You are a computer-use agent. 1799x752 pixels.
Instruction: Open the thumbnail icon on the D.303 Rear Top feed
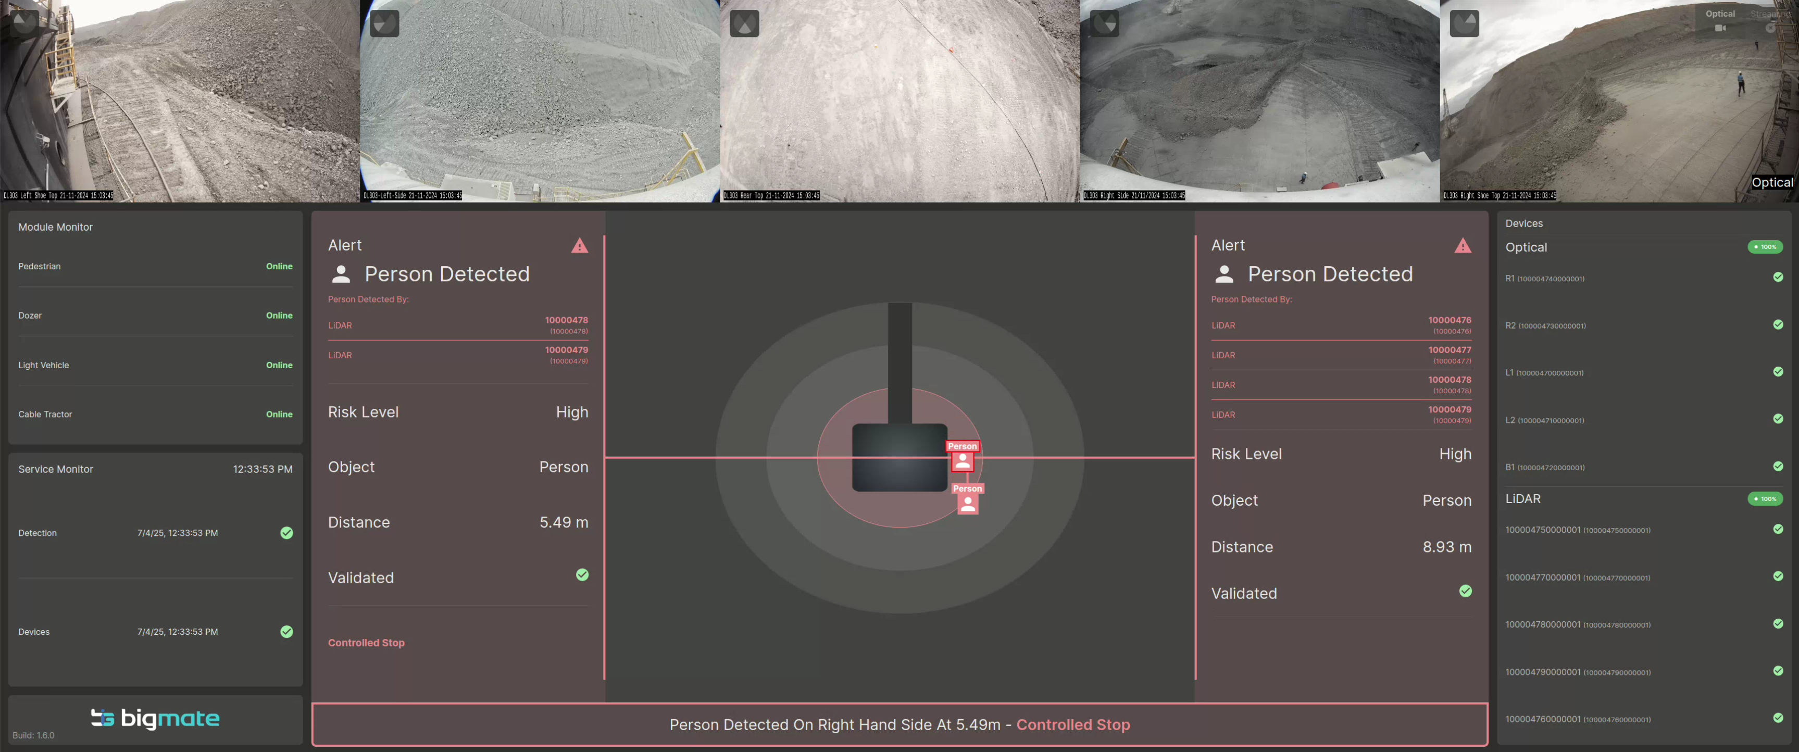pyautogui.click(x=744, y=23)
